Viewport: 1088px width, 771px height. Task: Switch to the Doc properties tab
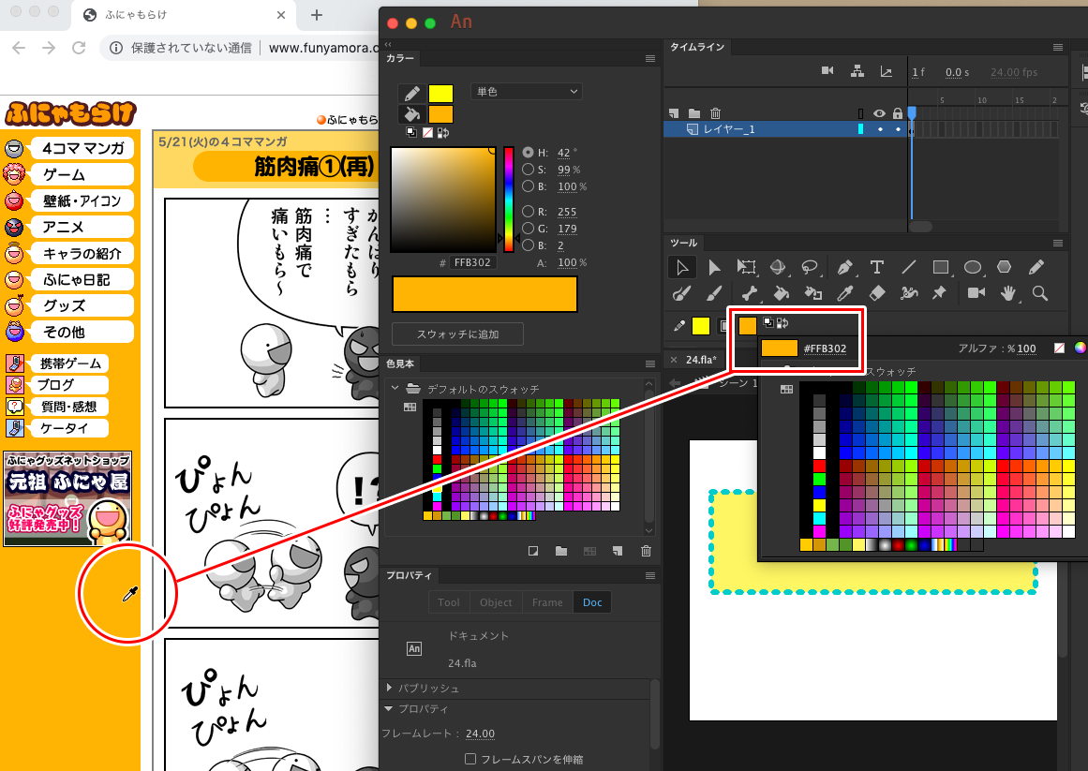click(592, 602)
